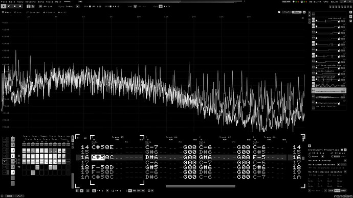Switch to the Mix tab

(x=17, y=12)
